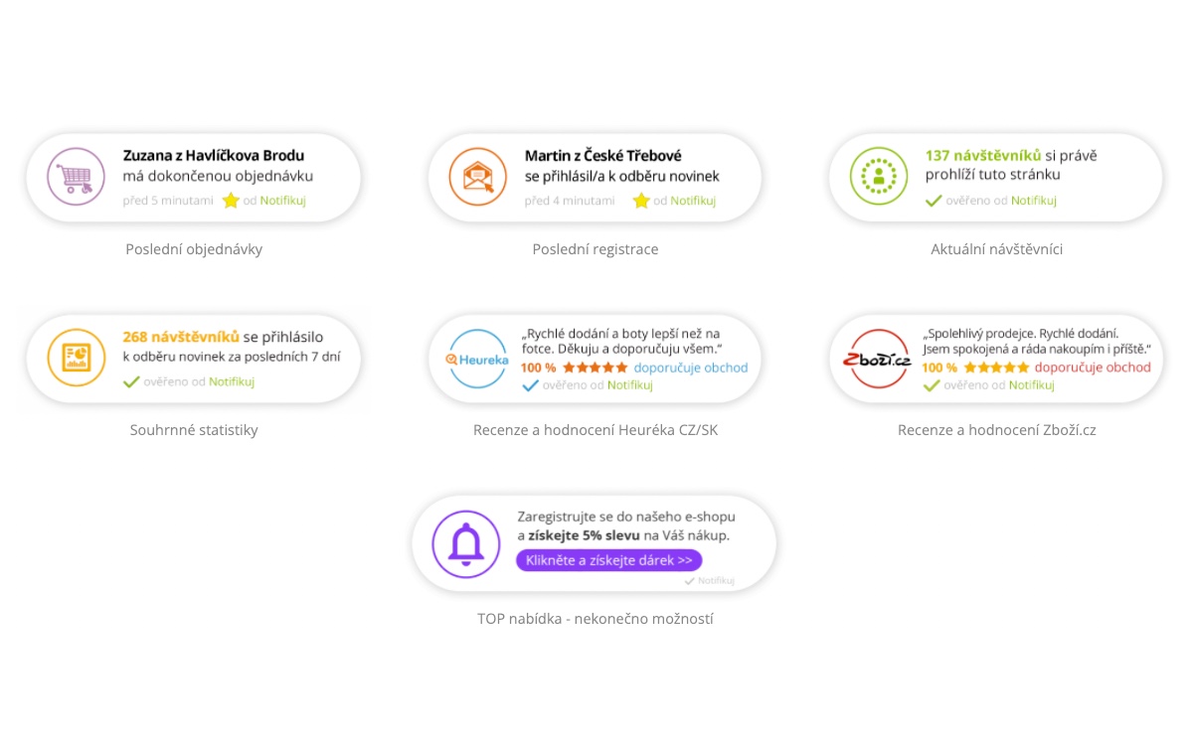The image size is (1193, 745).
Task: Click the Heureka orange star rating
Action: 595,368
